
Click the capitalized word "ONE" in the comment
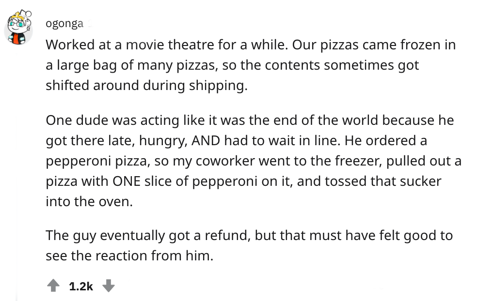pyautogui.click(x=127, y=181)
